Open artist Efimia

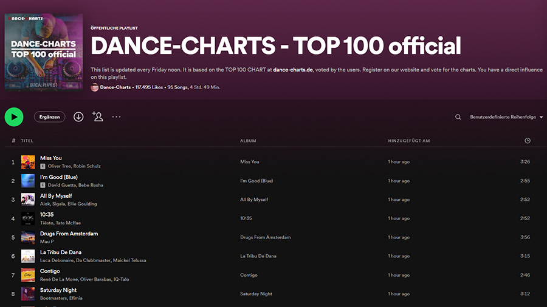(x=76, y=298)
